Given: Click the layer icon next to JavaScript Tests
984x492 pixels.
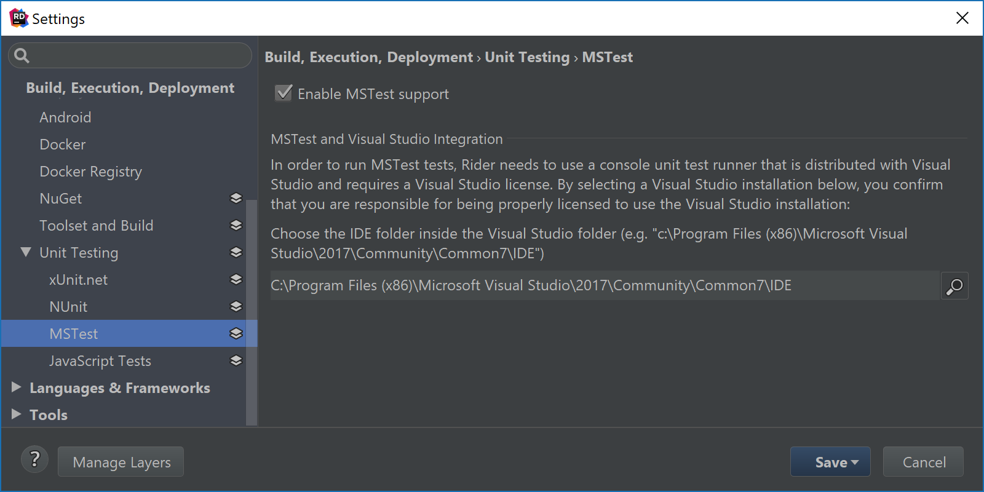Looking at the screenshot, I should tap(236, 360).
